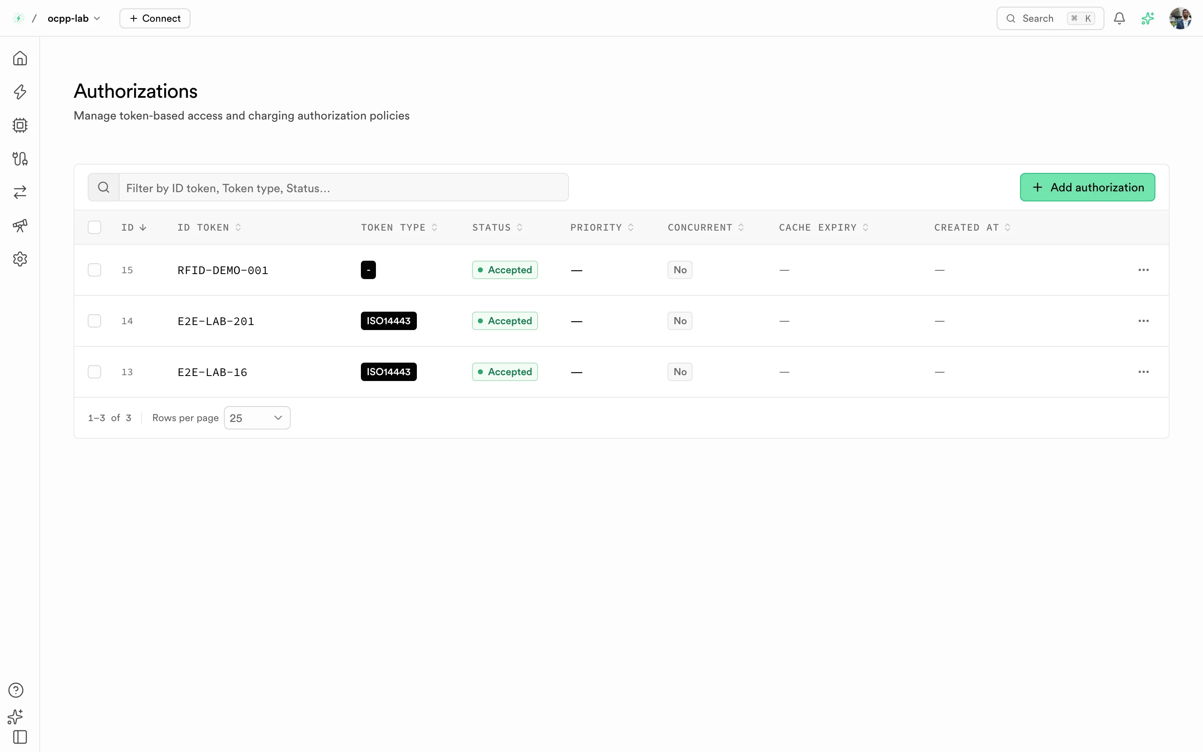Sort by CONCURRENT column
The width and height of the screenshot is (1203, 752).
tap(706, 227)
